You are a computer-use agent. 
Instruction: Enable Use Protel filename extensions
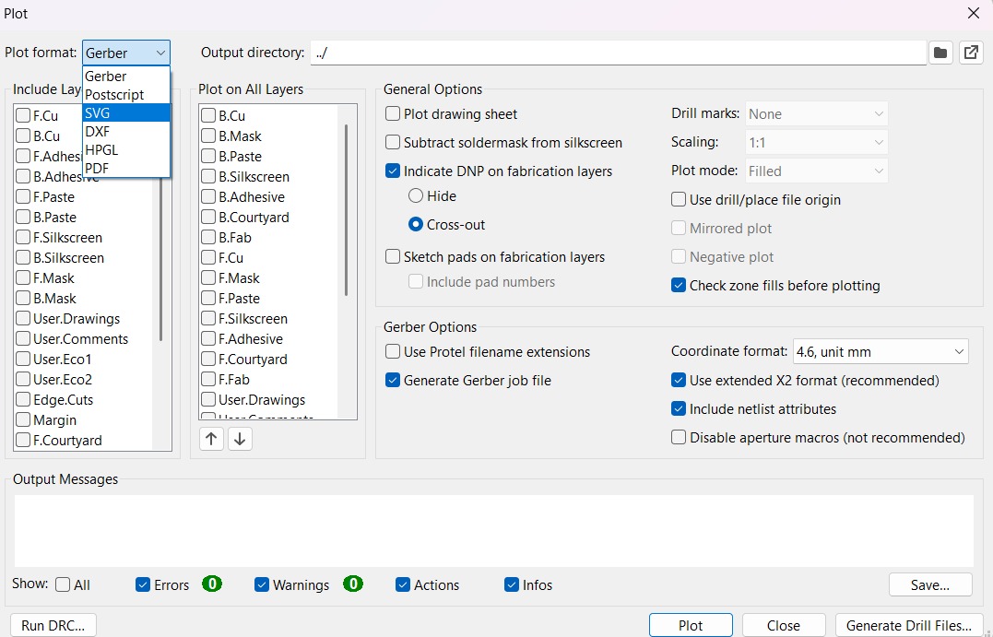[393, 351]
